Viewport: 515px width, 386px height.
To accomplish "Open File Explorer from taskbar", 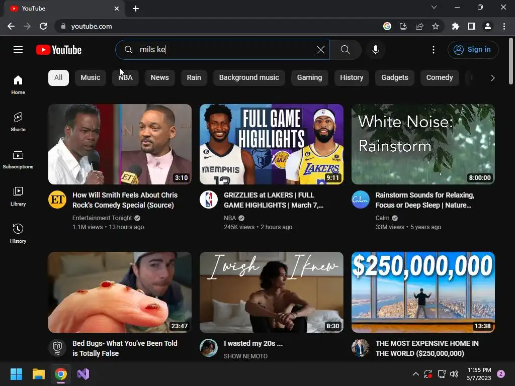I will 38,374.
